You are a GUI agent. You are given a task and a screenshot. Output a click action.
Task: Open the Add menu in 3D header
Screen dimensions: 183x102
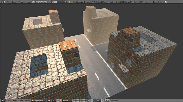21,101
